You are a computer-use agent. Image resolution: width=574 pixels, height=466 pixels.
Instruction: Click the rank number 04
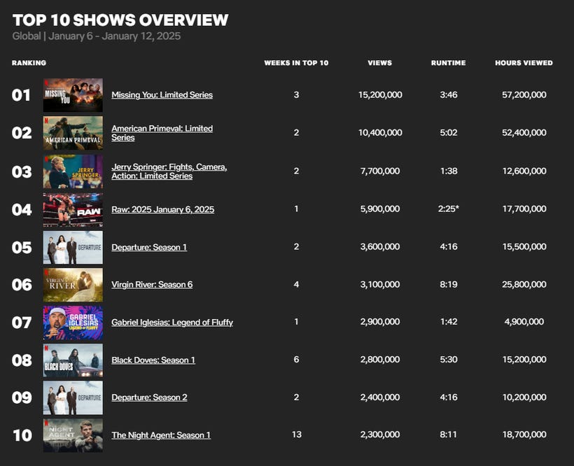coord(22,210)
